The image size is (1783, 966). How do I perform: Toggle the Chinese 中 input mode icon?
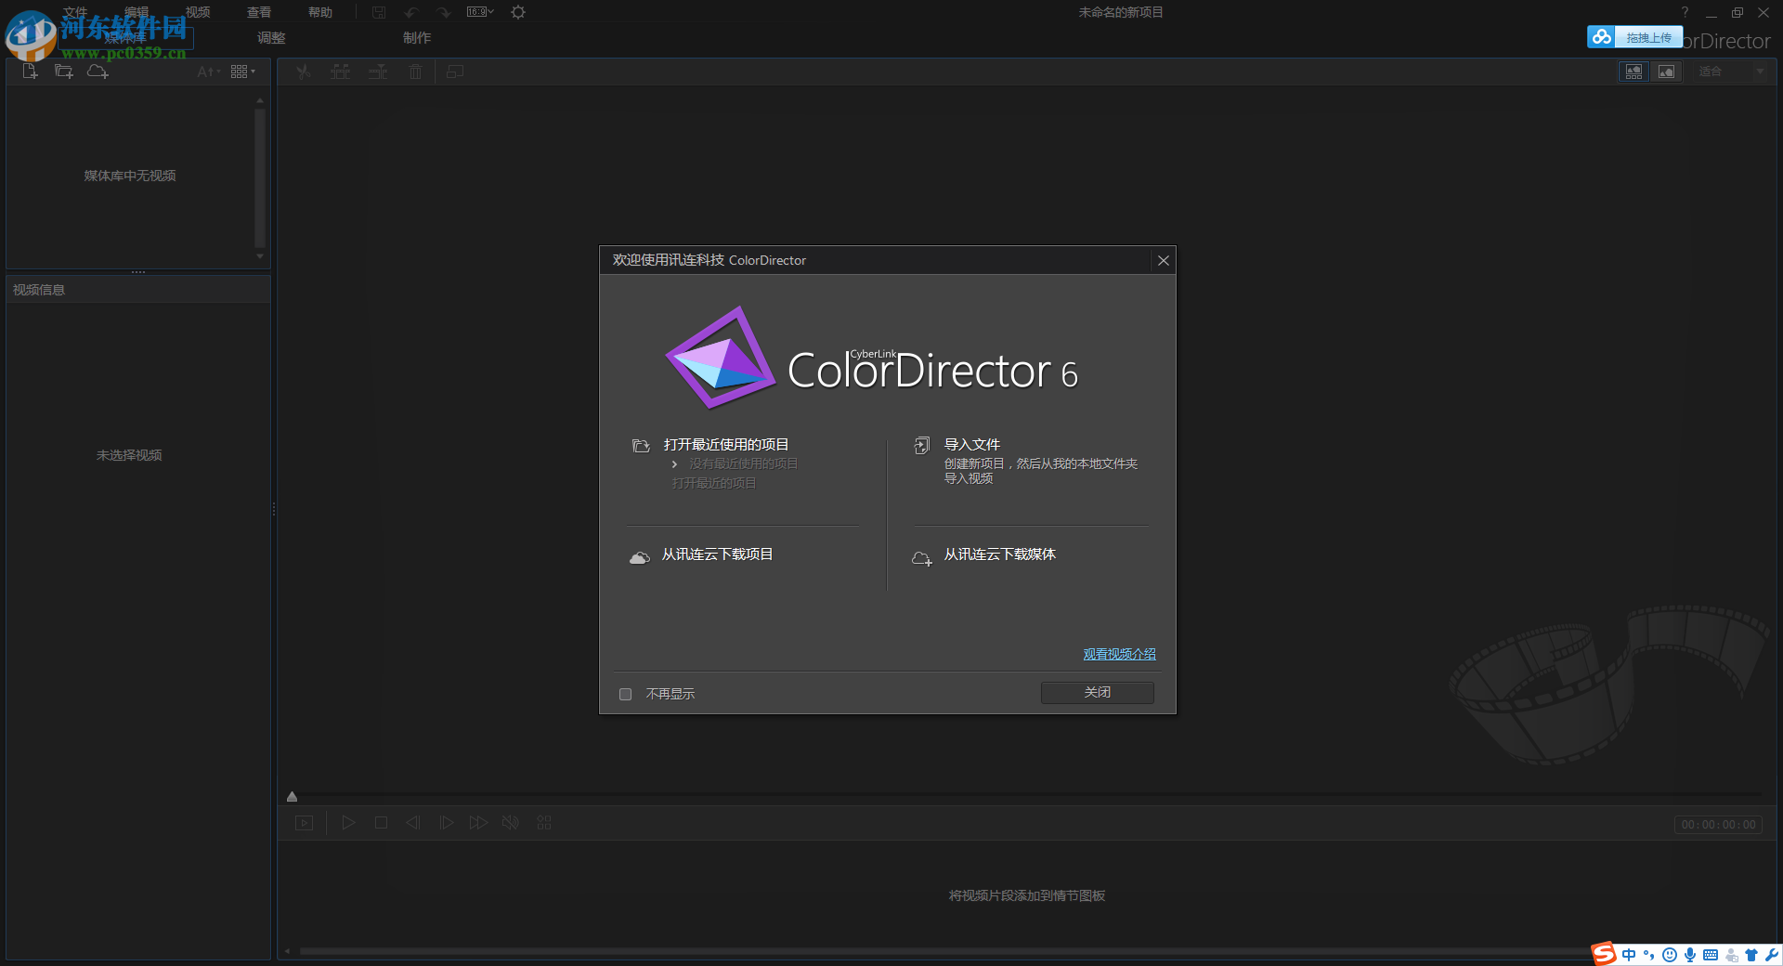point(1629,955)
